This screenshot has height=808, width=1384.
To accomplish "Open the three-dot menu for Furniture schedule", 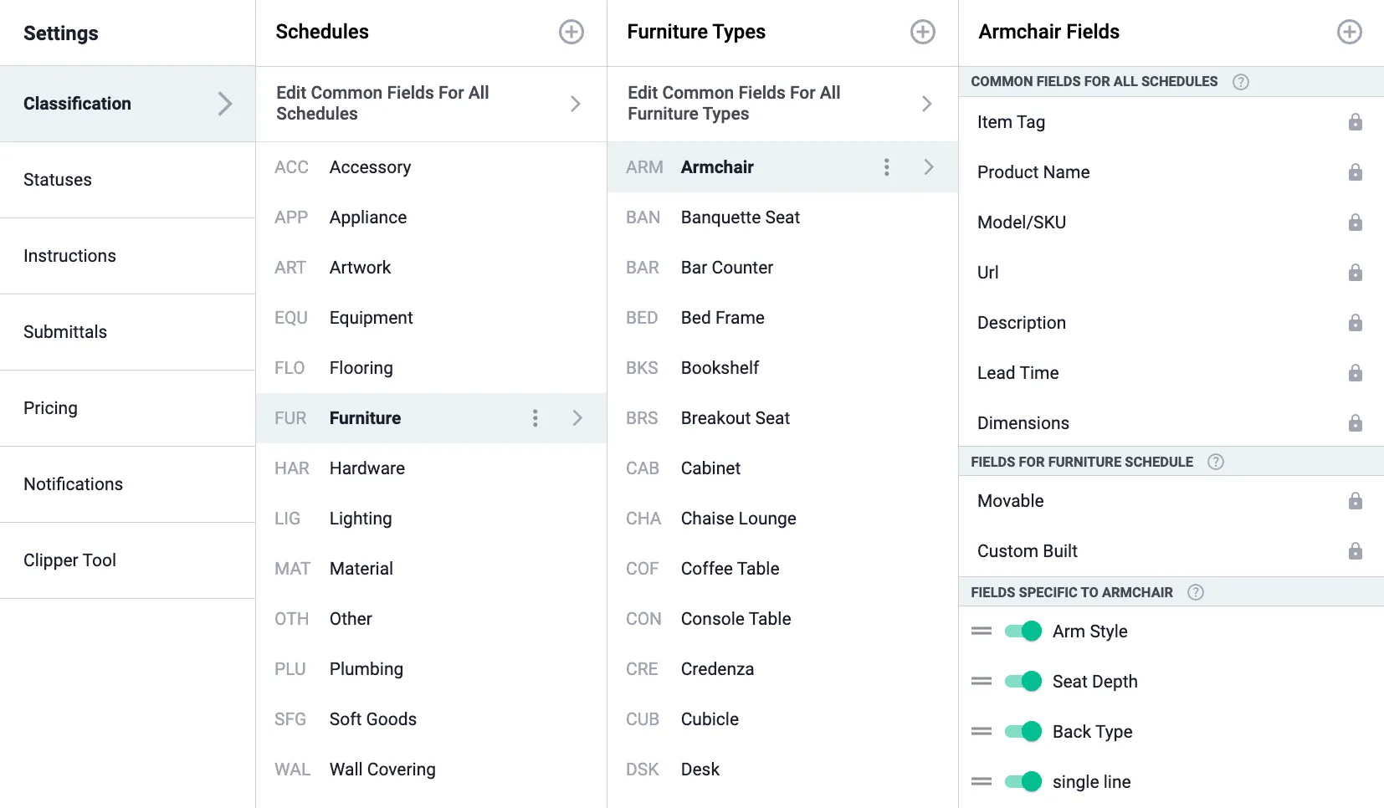I will click(536, 418).
